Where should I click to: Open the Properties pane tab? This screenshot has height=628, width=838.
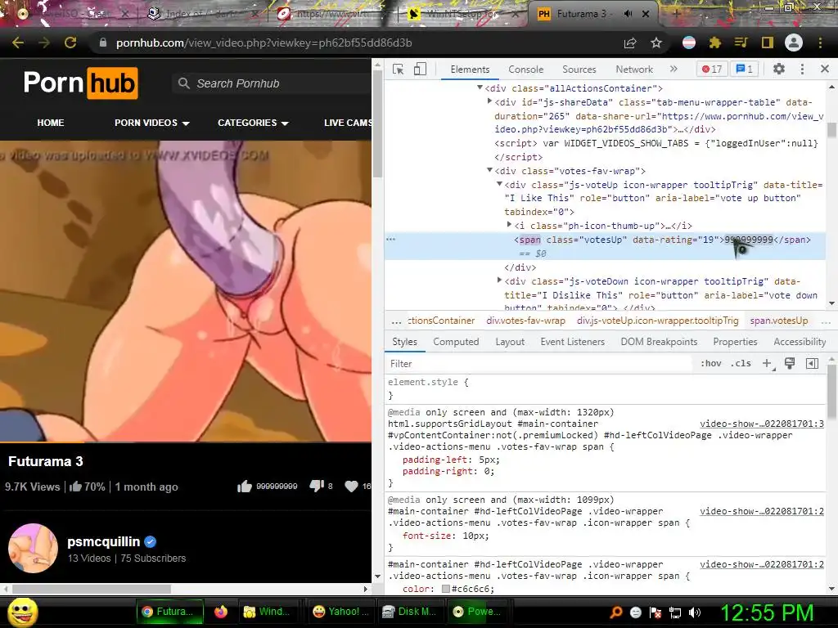pos(735,342)
